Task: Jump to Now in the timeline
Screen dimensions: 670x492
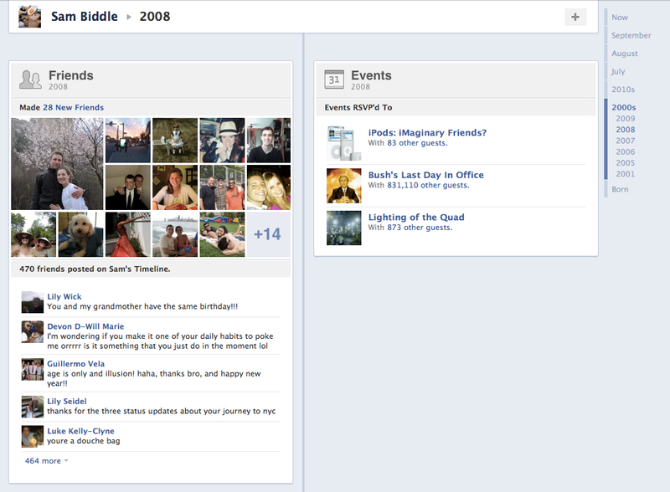Action: 620,18
